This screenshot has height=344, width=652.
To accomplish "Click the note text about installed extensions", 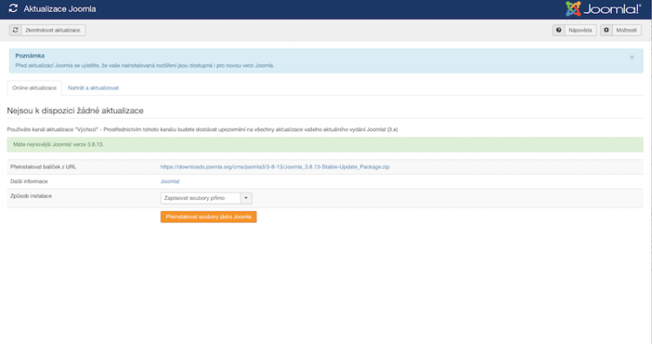I will click(x=145, y=66).
